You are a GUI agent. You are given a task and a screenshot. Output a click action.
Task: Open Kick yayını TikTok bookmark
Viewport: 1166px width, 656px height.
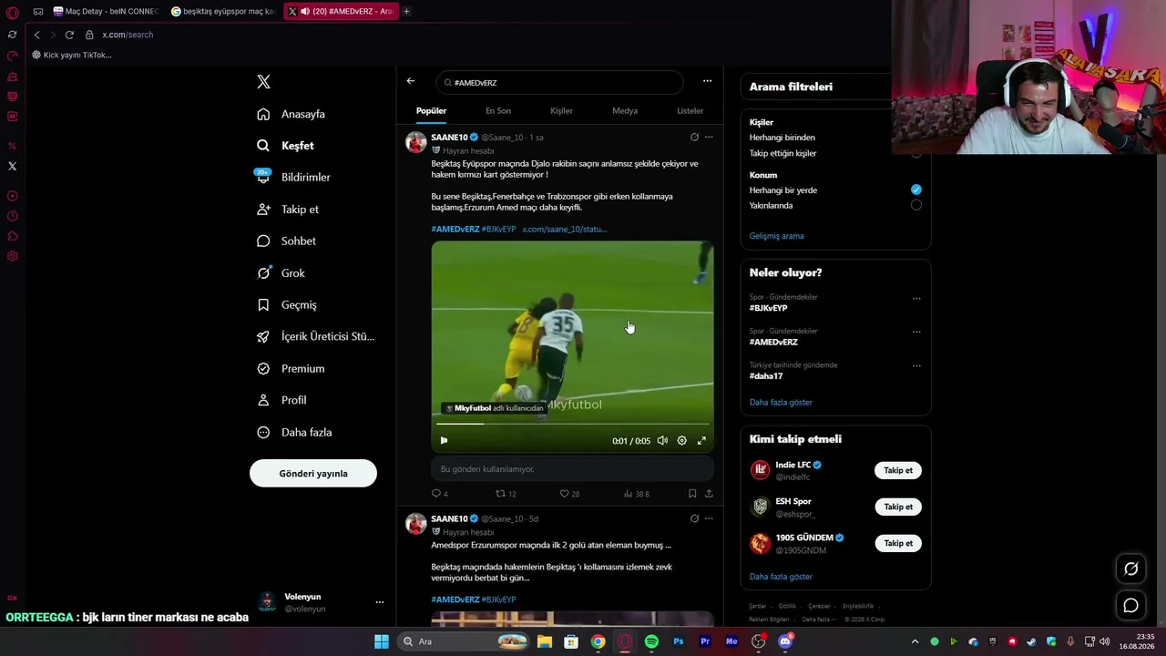point(72,55)
